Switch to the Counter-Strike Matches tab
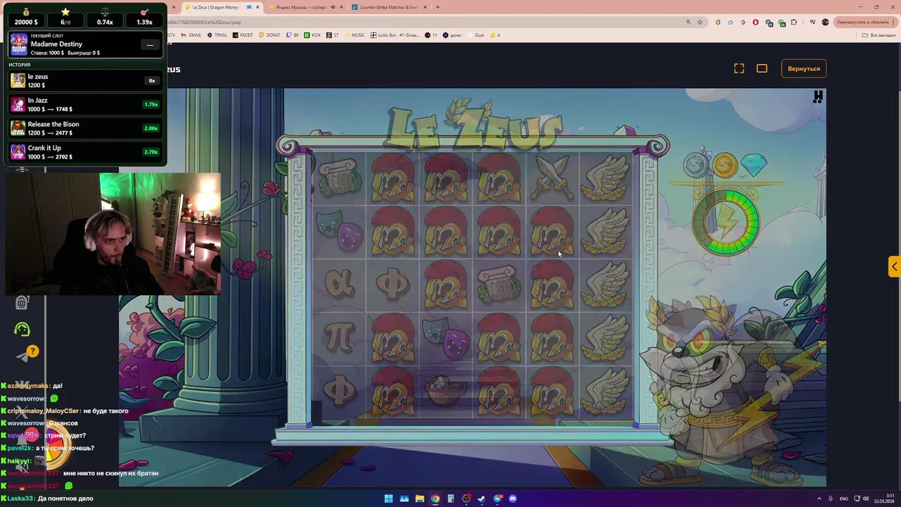 [389, 7]
